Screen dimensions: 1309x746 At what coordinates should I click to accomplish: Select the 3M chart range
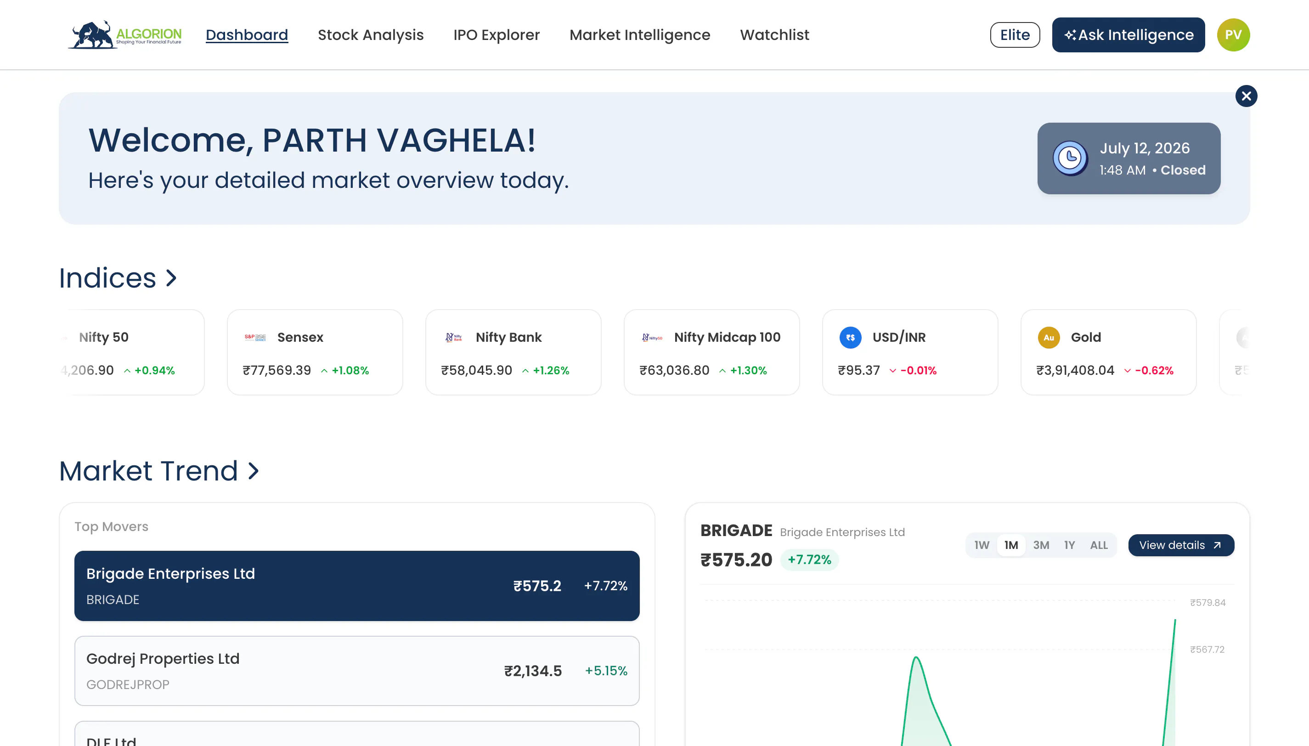pos(1041,545)
